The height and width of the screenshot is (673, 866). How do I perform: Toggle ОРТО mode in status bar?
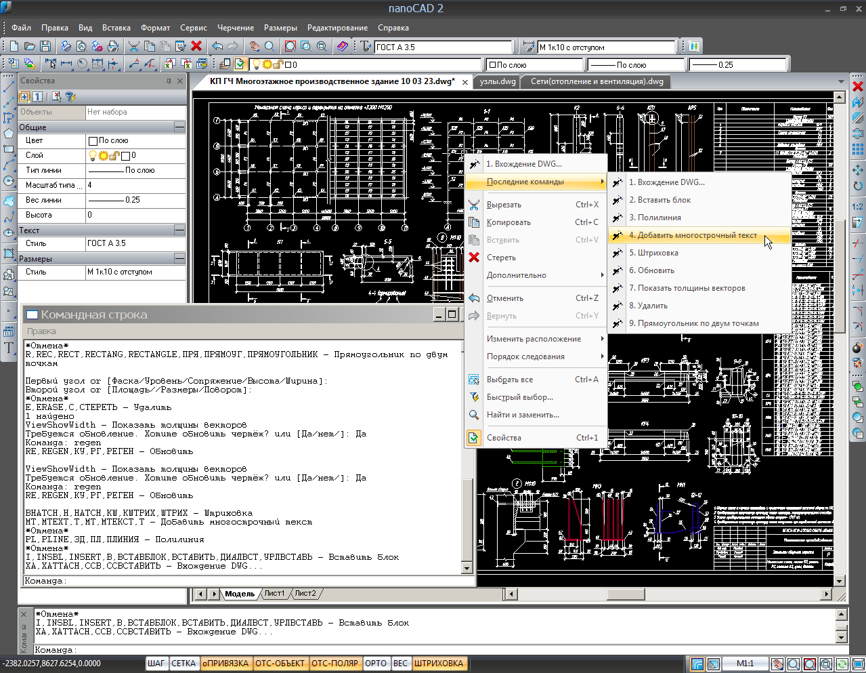click(375, 664)
